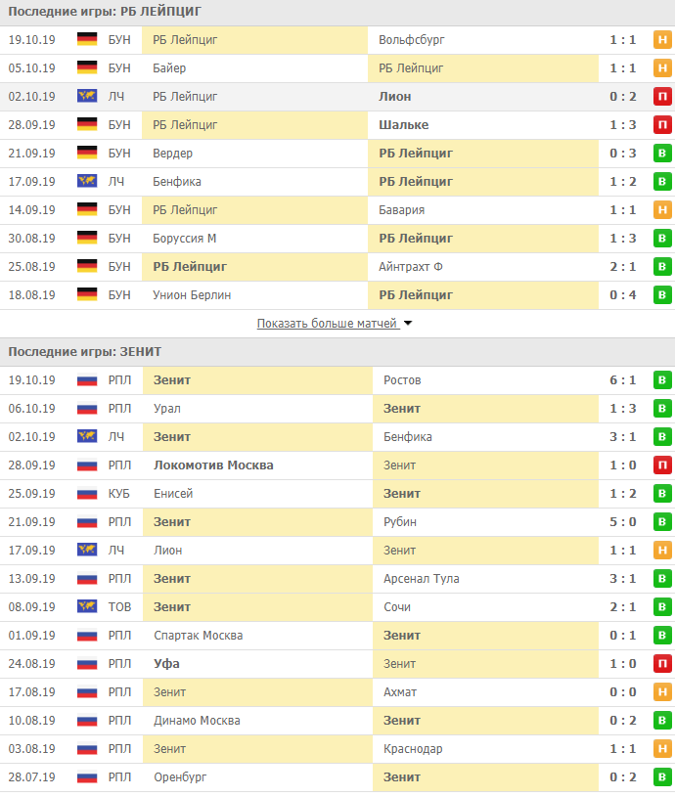Click the Russian flag next to Zenit–Rostov match
The width and height of the screenshot is (675, 797).
click(x=87, y=380)
